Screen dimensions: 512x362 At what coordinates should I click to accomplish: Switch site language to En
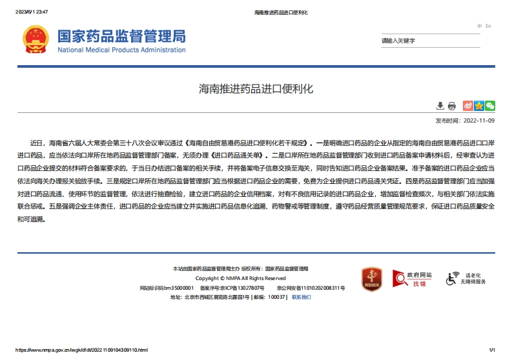pos(488,26)
